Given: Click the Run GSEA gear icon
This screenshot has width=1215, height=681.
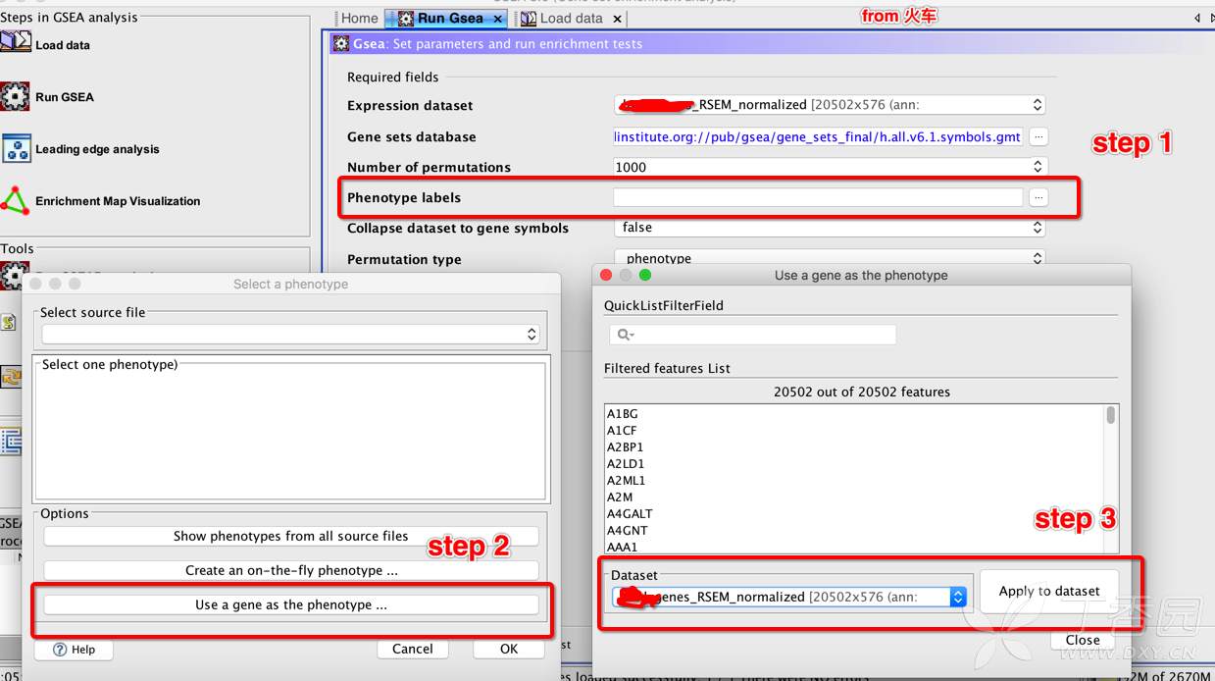Looking at the screenshot, I should coord(16,96).
